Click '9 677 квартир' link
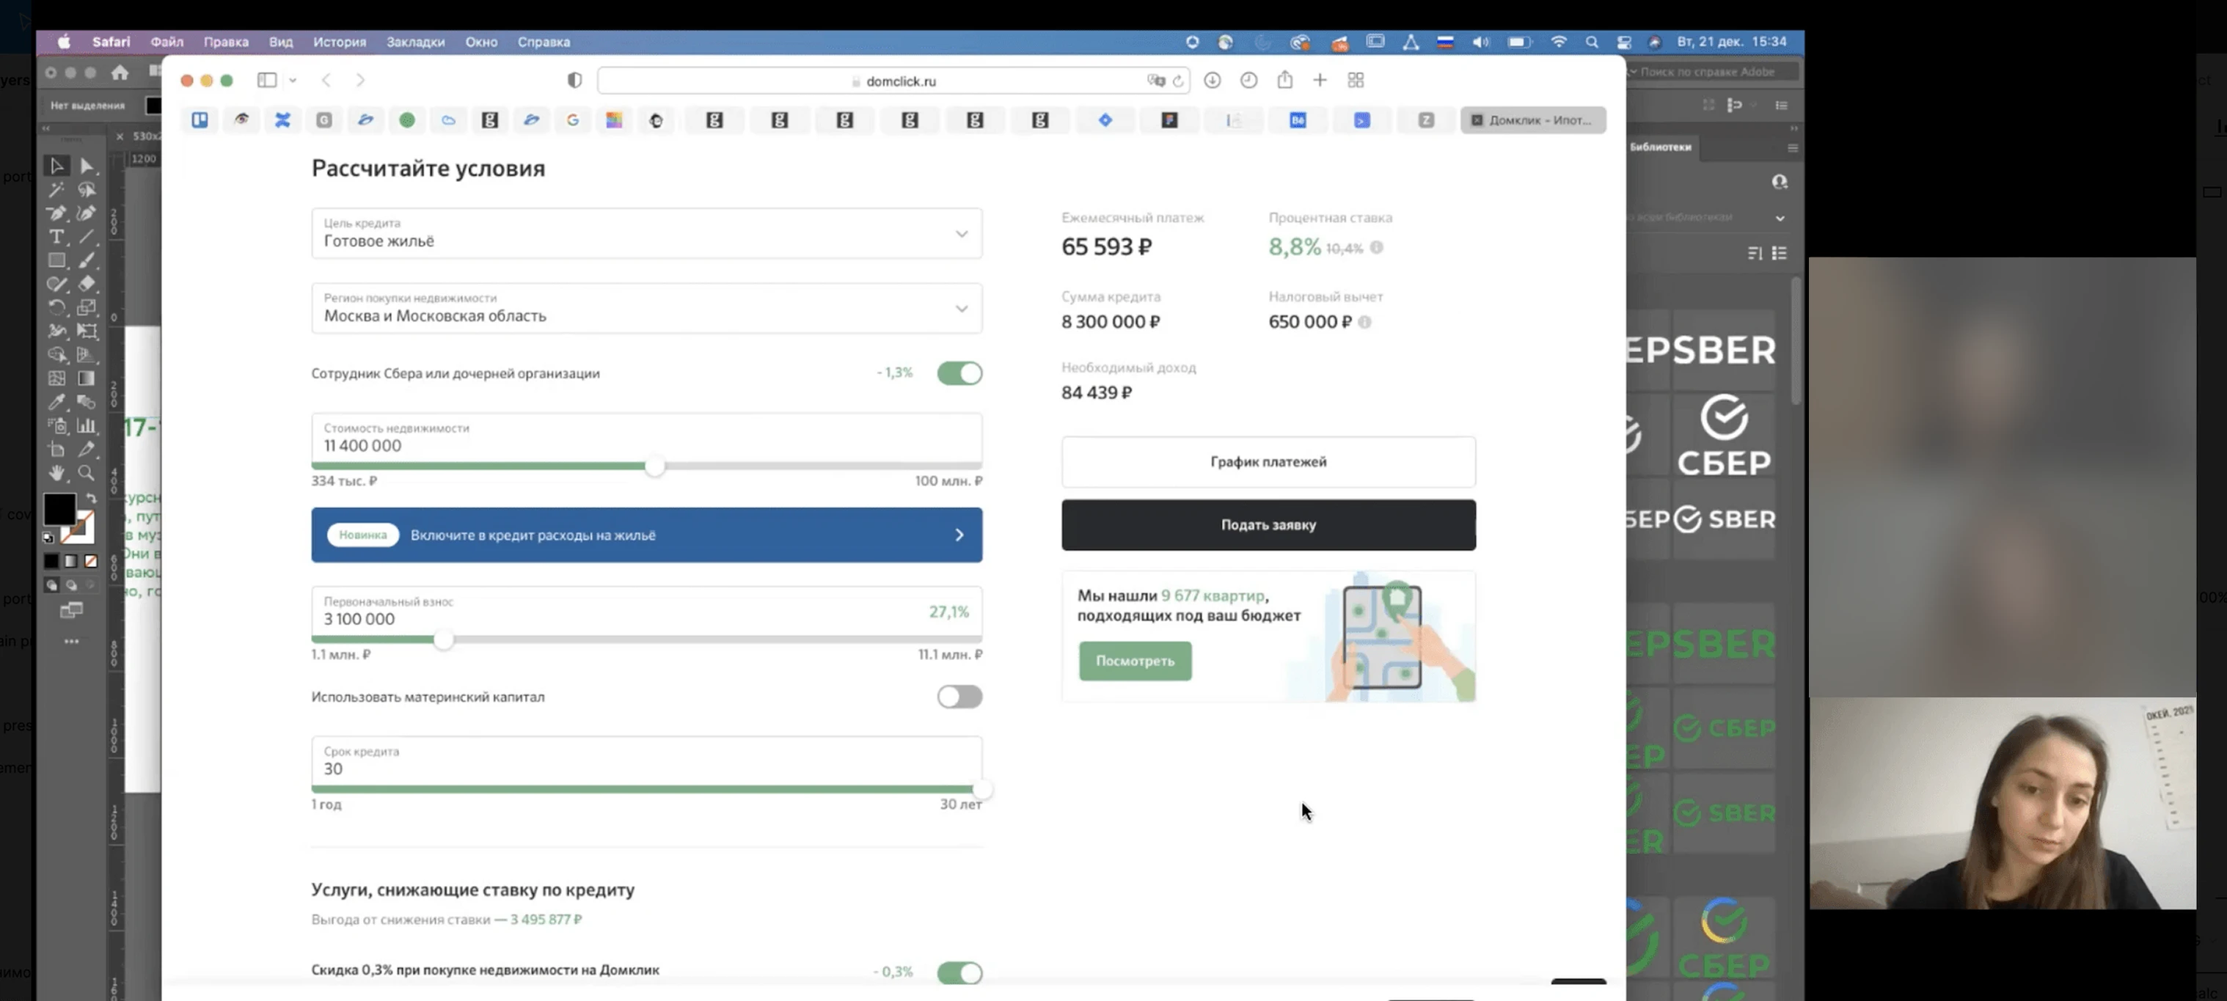2227x1001 pixels. pyautogui.click(x=1213, y=595)
